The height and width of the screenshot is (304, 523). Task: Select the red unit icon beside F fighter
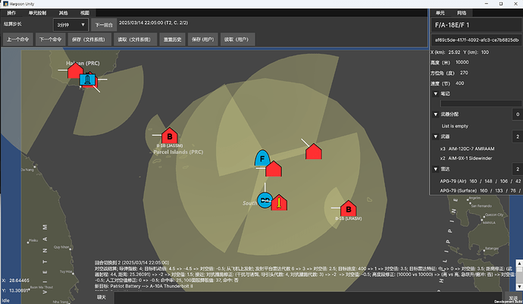coord(274,169)
